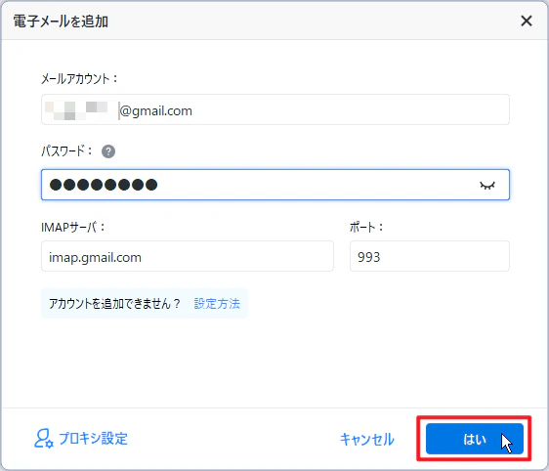Click the 電子メールを追加 title text
This screenshot has width=549, height=471.
[x=61, y=21]
